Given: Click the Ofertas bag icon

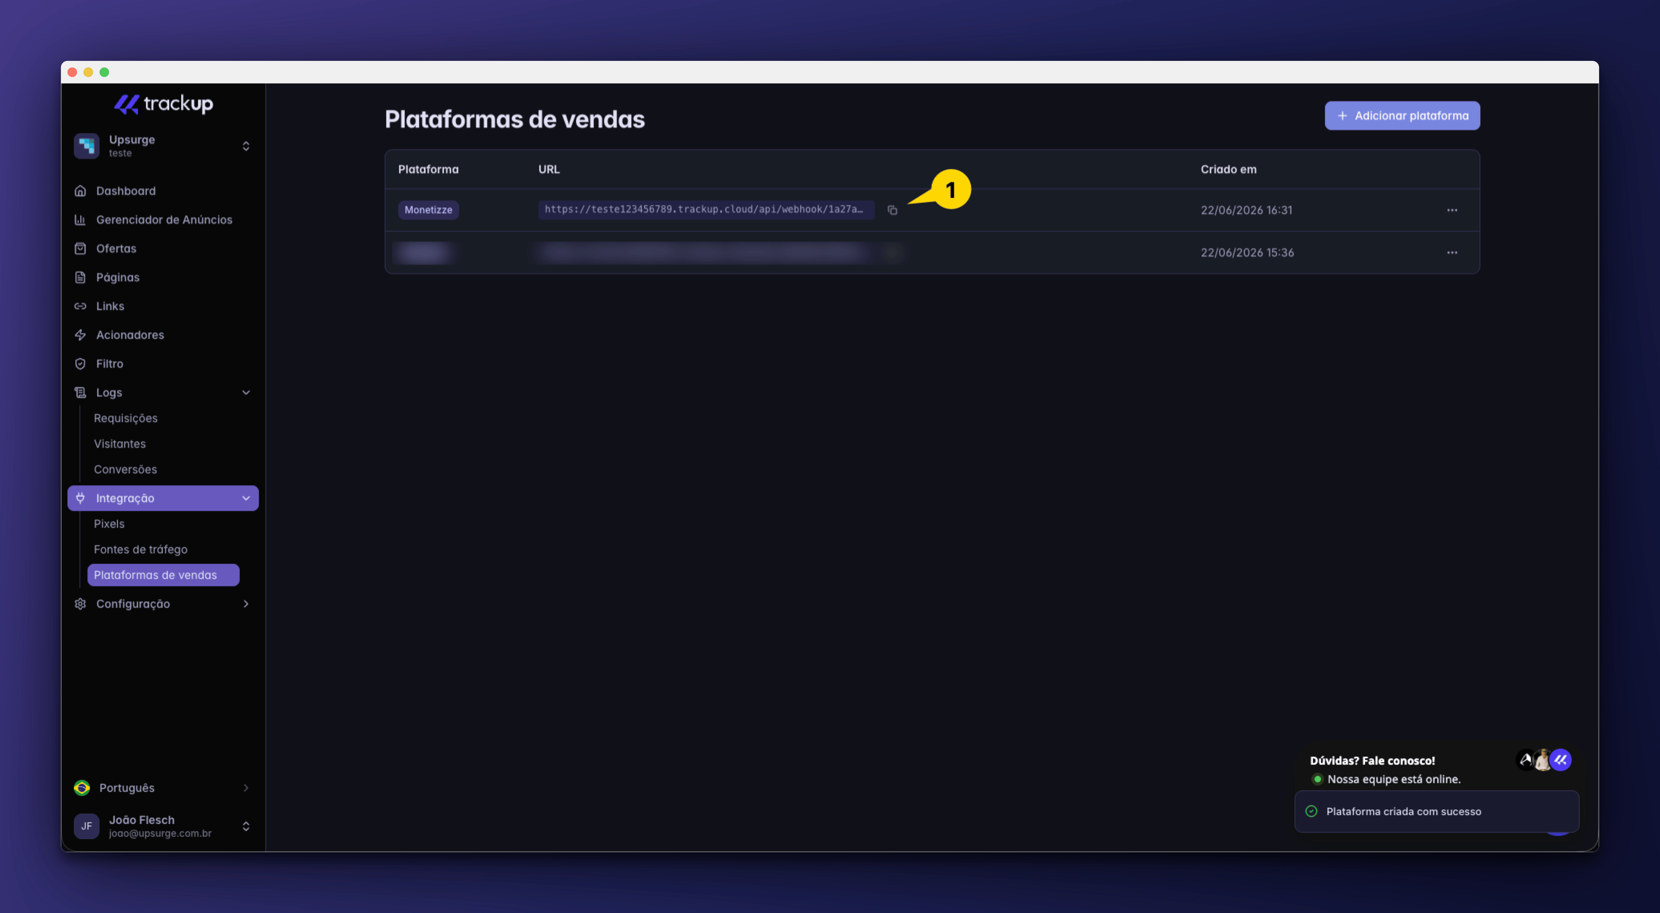Looking at the screenshot, I should click(x=80, y=249).
